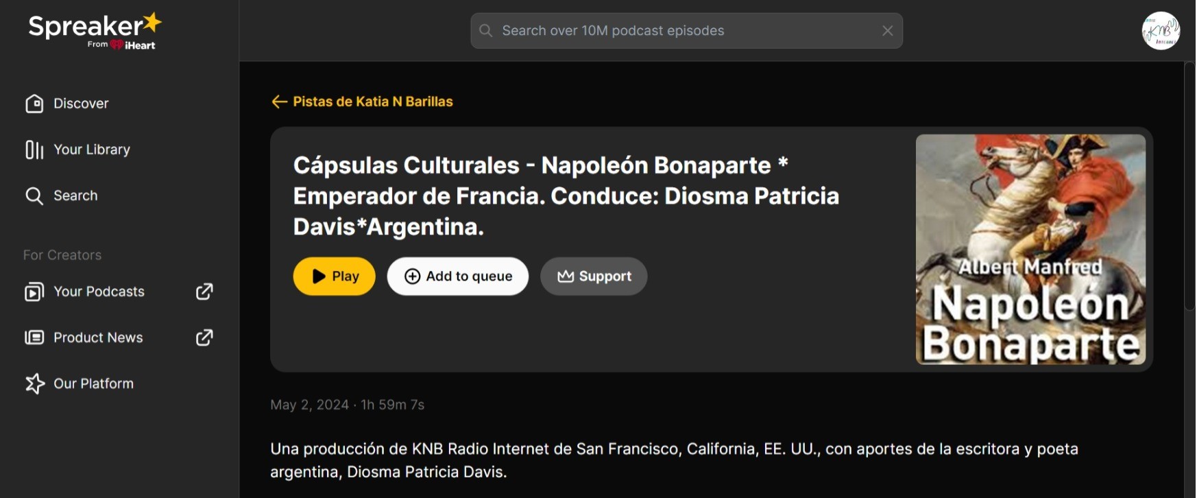This screenshot has height=498, width=1197.
Task: Open external link icon beside Product News
Action: click(x=204, y=337)
